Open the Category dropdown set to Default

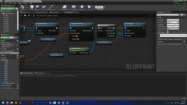(173, 22)
